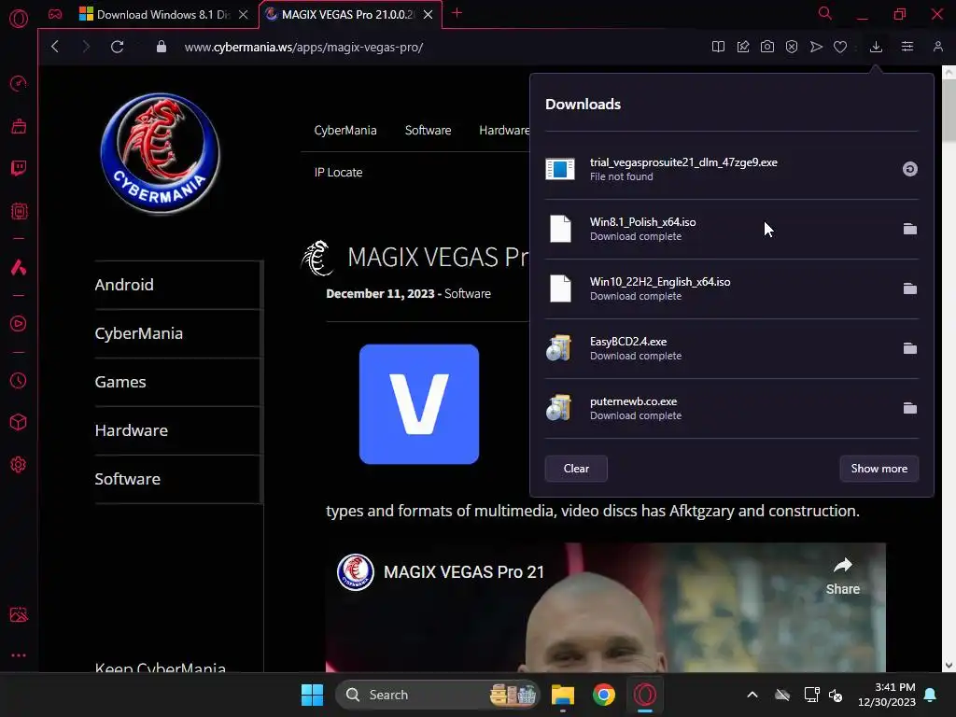Click the Software link beside post date

[468, 293]
